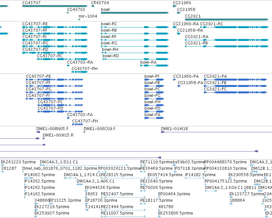
Task: Click the CG3921-PC protein label
Action: pos(215,89)
